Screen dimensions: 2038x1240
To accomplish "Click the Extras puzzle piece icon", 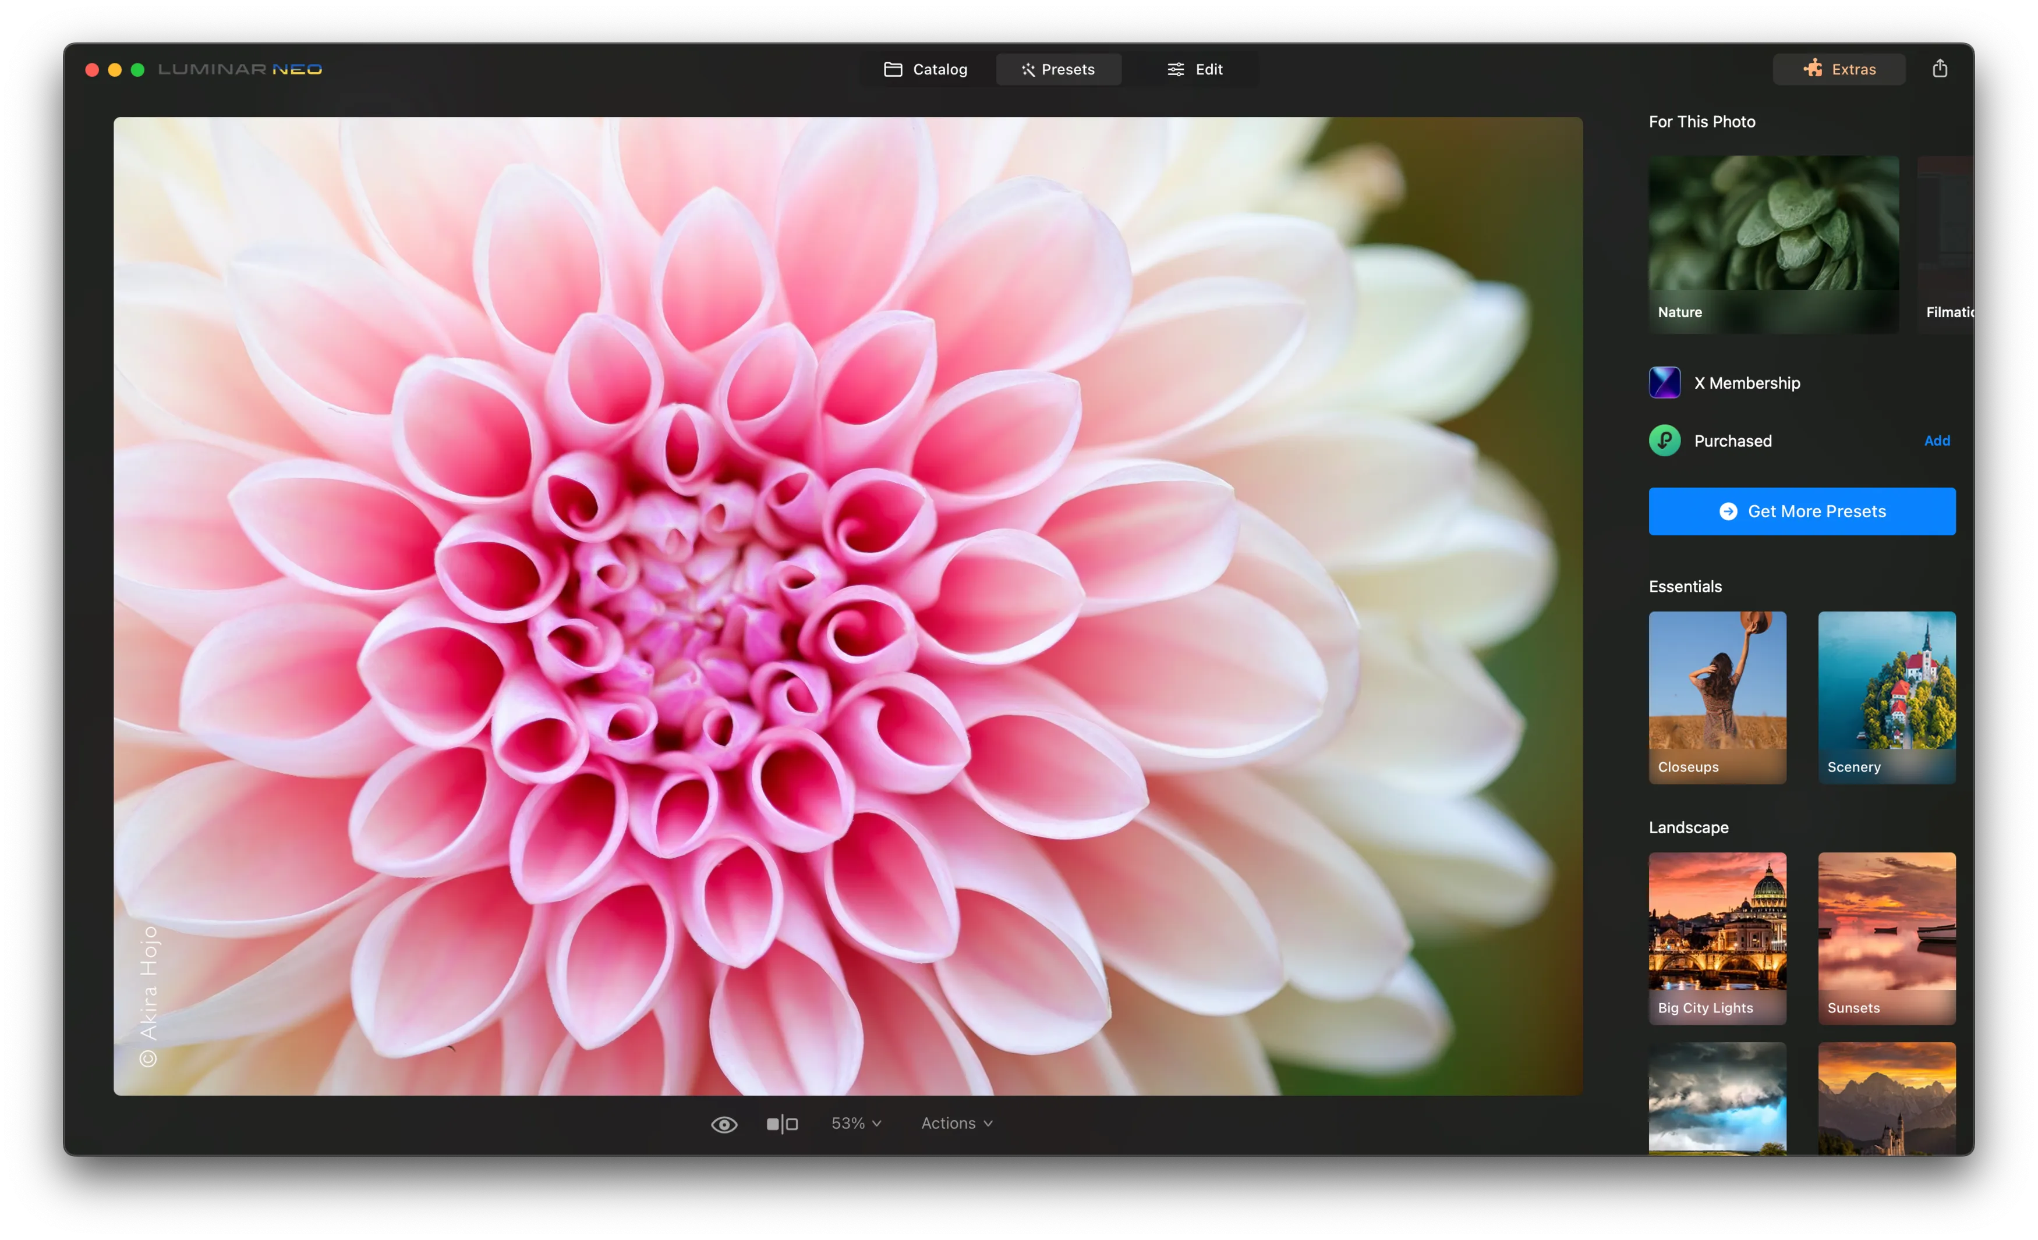I will tap(1813, 69).
